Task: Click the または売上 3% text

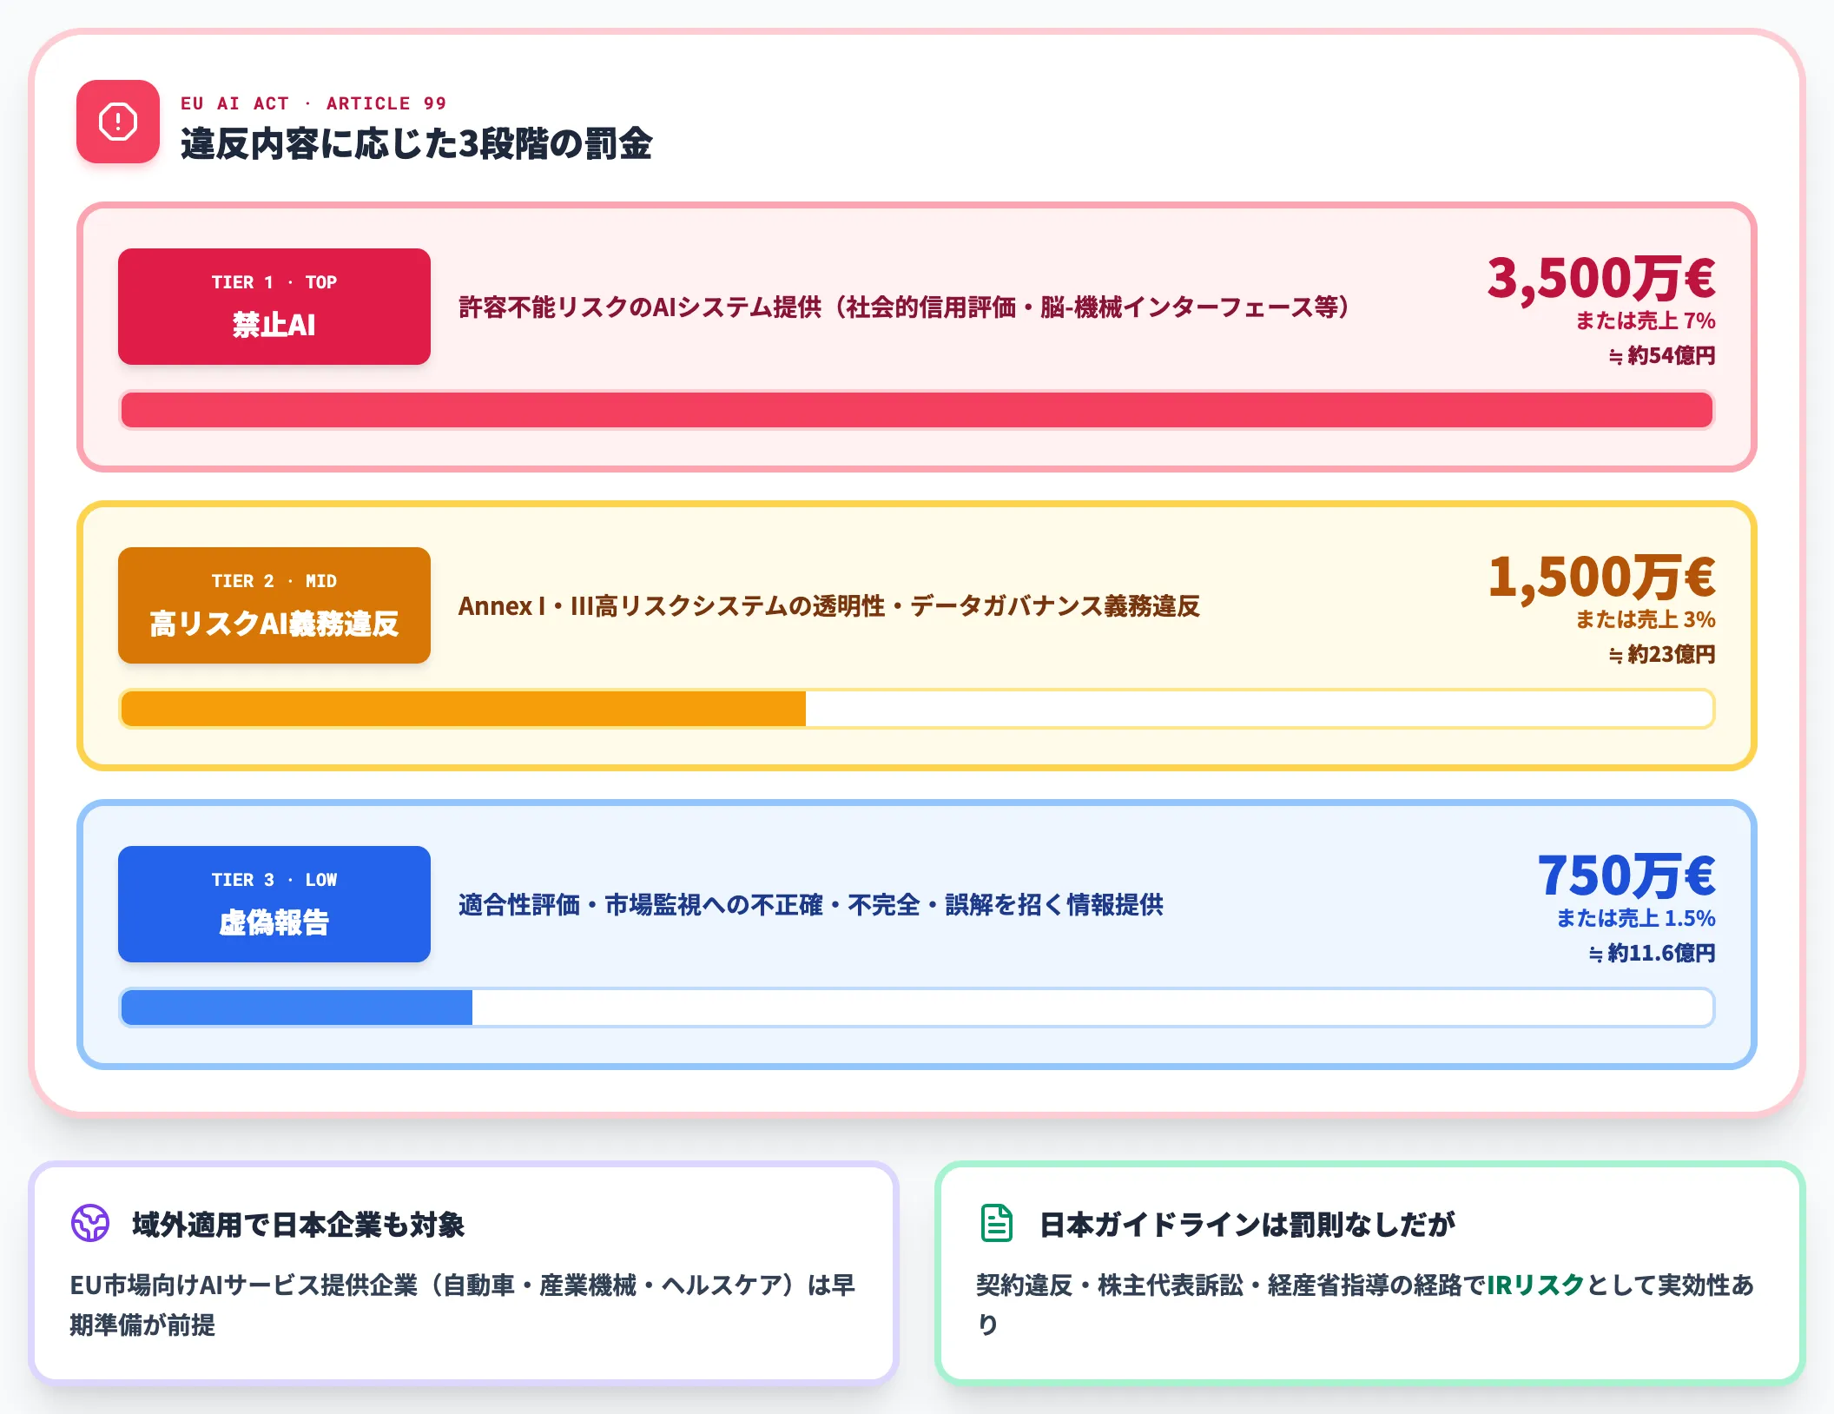Action: 1646,619
